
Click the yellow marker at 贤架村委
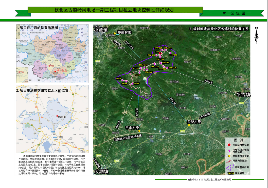(189, 125)
